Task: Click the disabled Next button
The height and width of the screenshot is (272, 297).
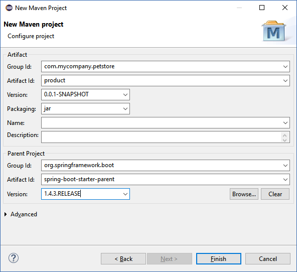Action: click(170, 259)
